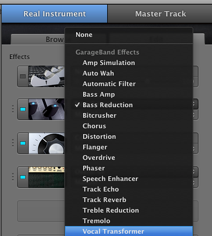Open the compressor sliders effect thumbnail
The width and height of the screenshot is (212, 236).
pyautogui.click(x=46, y=76)
